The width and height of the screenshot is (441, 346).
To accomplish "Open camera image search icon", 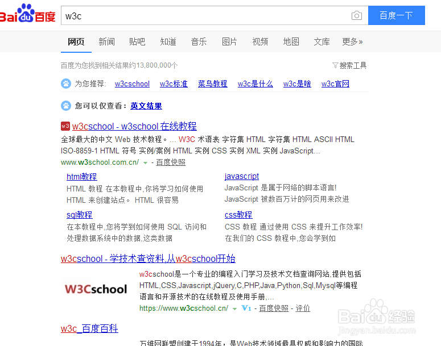I will 357,15.
